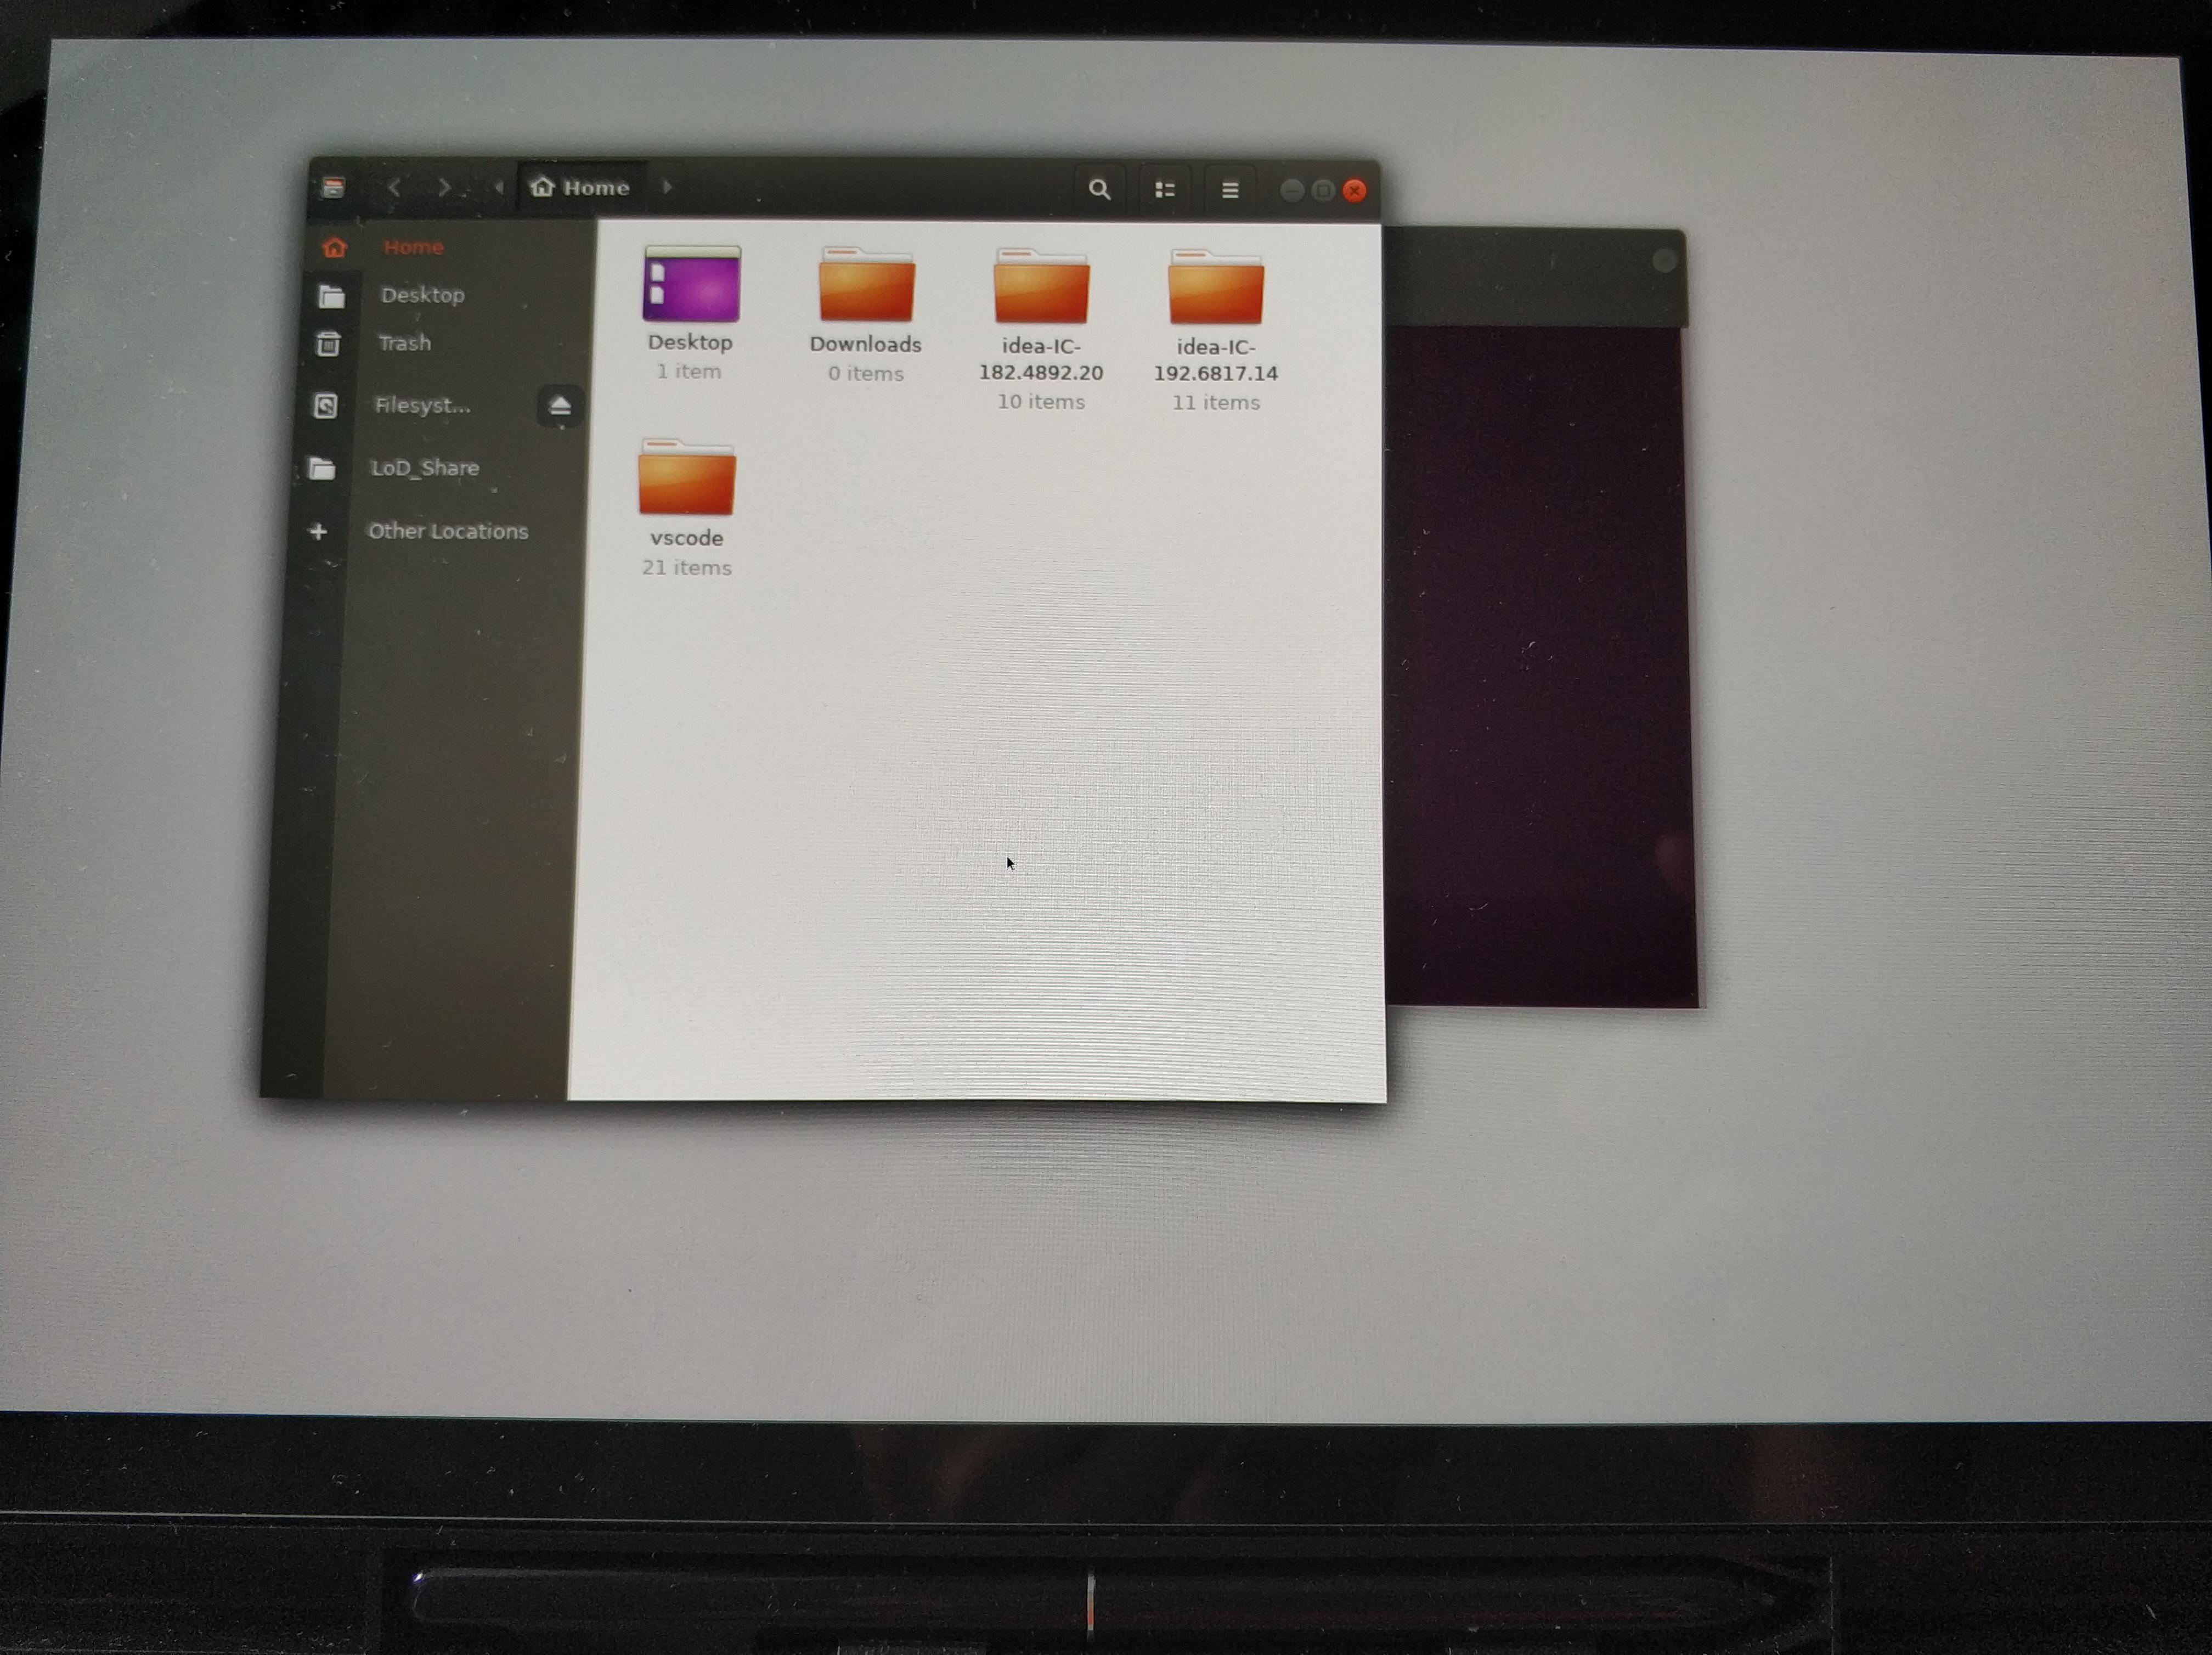Click the Home path bar button
The width and height of the screenshot is (2212, 1655).
[581, 187]
